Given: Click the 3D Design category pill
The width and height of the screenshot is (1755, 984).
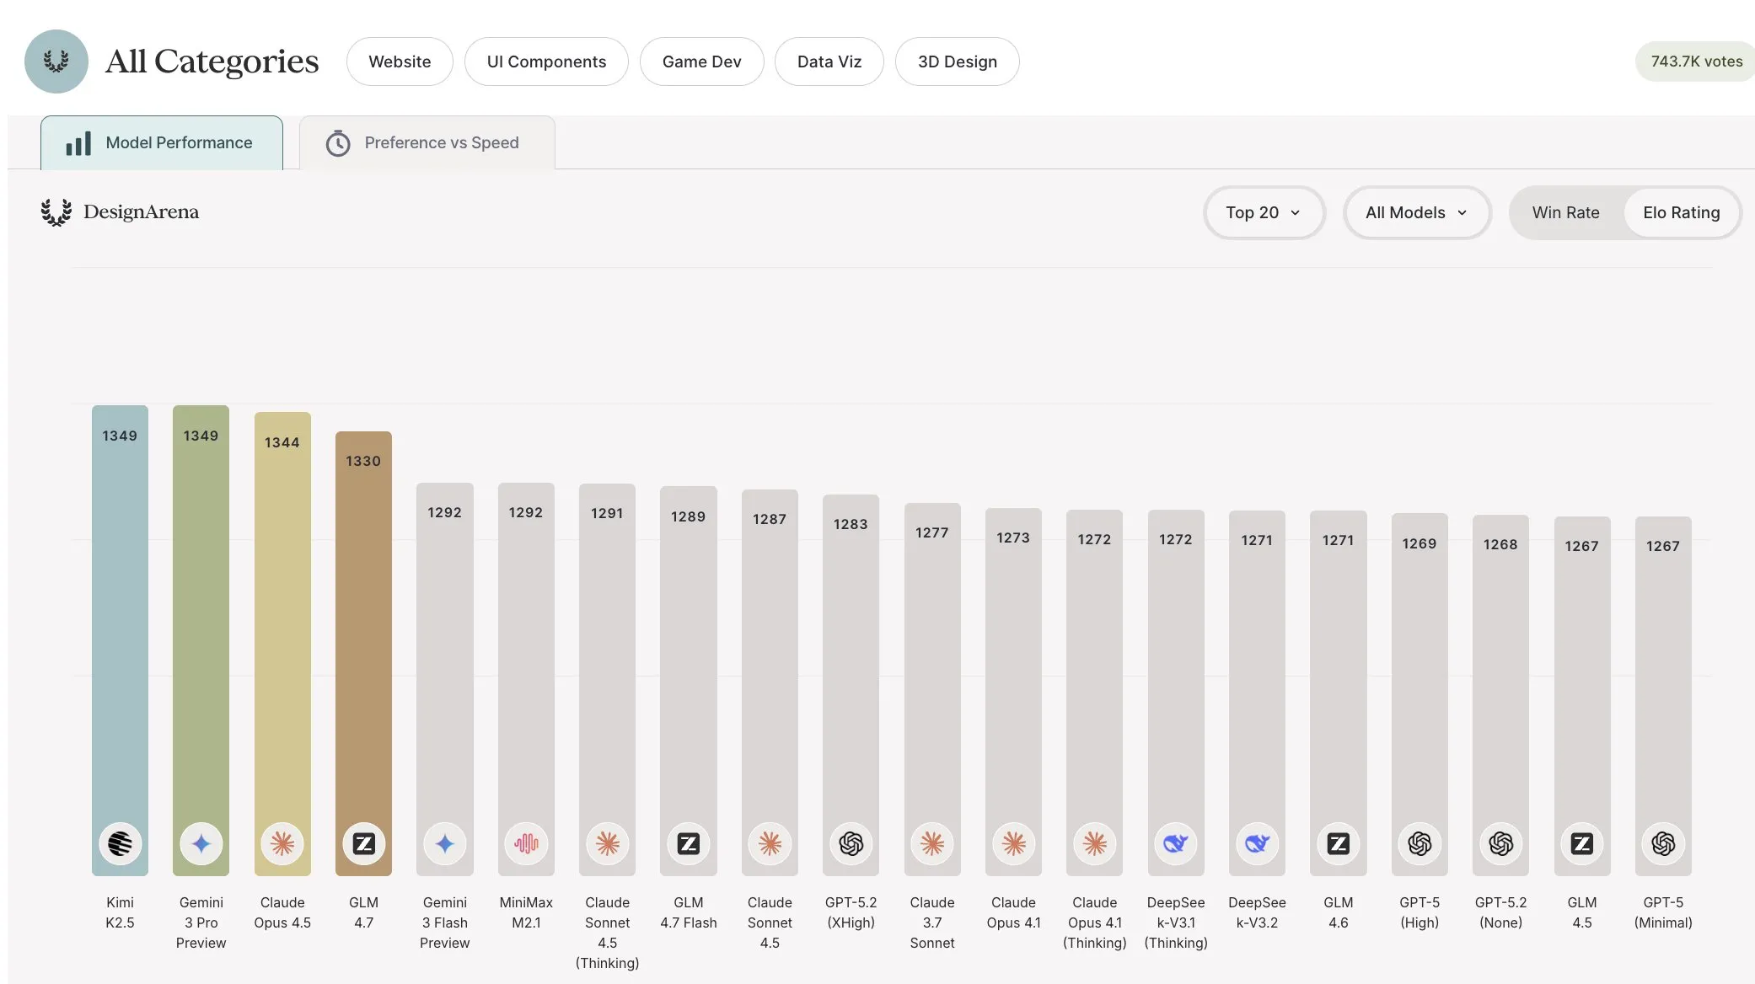Looking at the screenshot, I should point(957,61).
